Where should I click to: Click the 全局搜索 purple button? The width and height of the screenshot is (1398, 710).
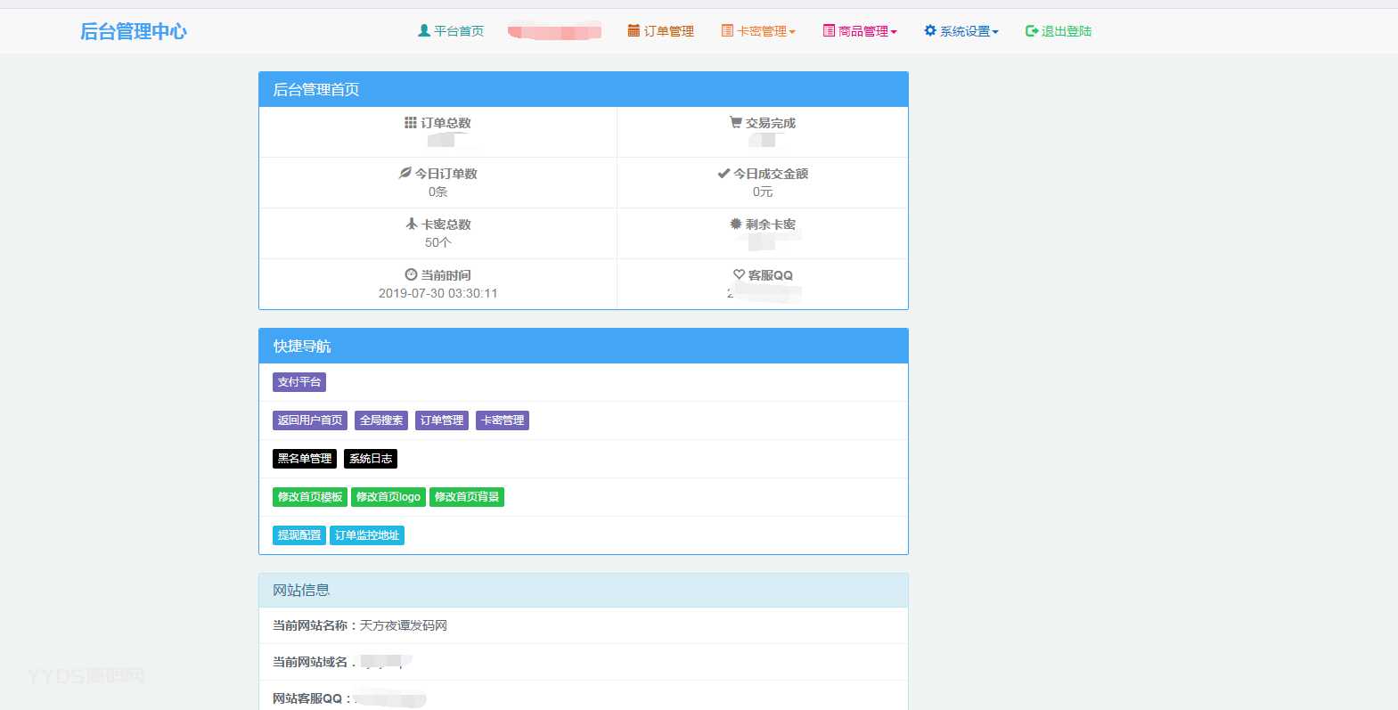click(380, 420)
